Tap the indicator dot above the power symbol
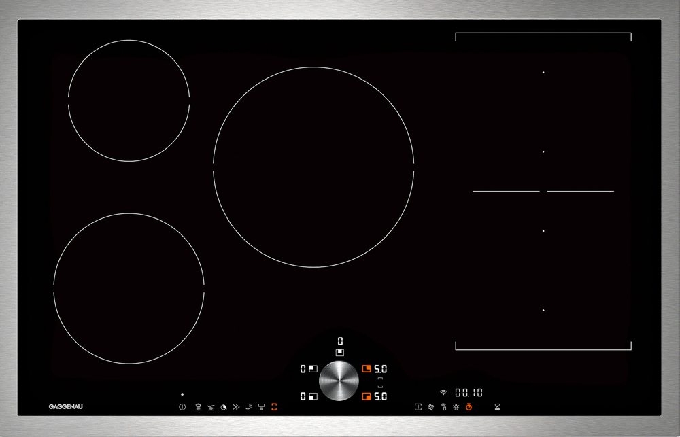Viewport: 680px width, 437px height. [182, 394]
